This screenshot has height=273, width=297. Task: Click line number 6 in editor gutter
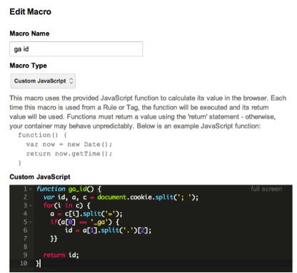pyautogui.click(x=25, y=230)
